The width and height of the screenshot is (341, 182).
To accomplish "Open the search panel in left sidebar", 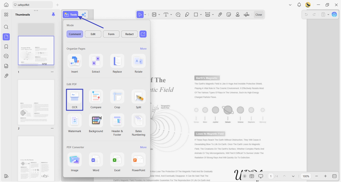I will (x=6, y=27).
